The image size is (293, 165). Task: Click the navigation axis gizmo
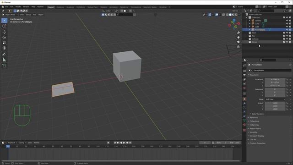[x=234, y=24]
